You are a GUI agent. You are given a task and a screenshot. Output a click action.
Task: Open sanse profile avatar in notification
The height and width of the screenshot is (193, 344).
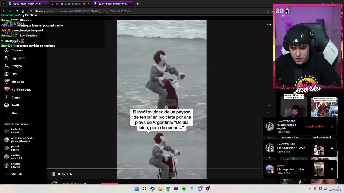[x=270, y=169]
